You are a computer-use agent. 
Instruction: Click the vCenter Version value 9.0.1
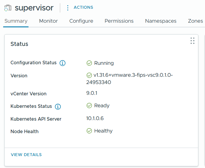tap(92, 93)
